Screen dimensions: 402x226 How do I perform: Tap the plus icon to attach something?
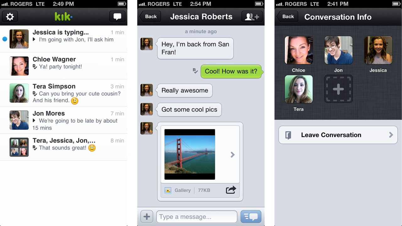click(146, 216)
